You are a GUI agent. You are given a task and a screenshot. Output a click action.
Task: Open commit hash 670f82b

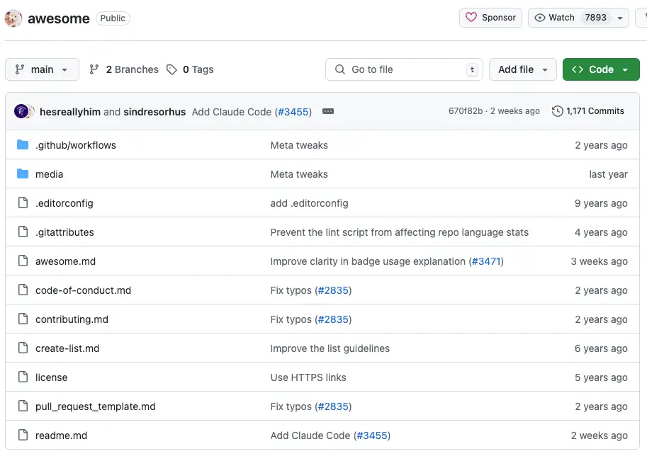pos(466,111)
